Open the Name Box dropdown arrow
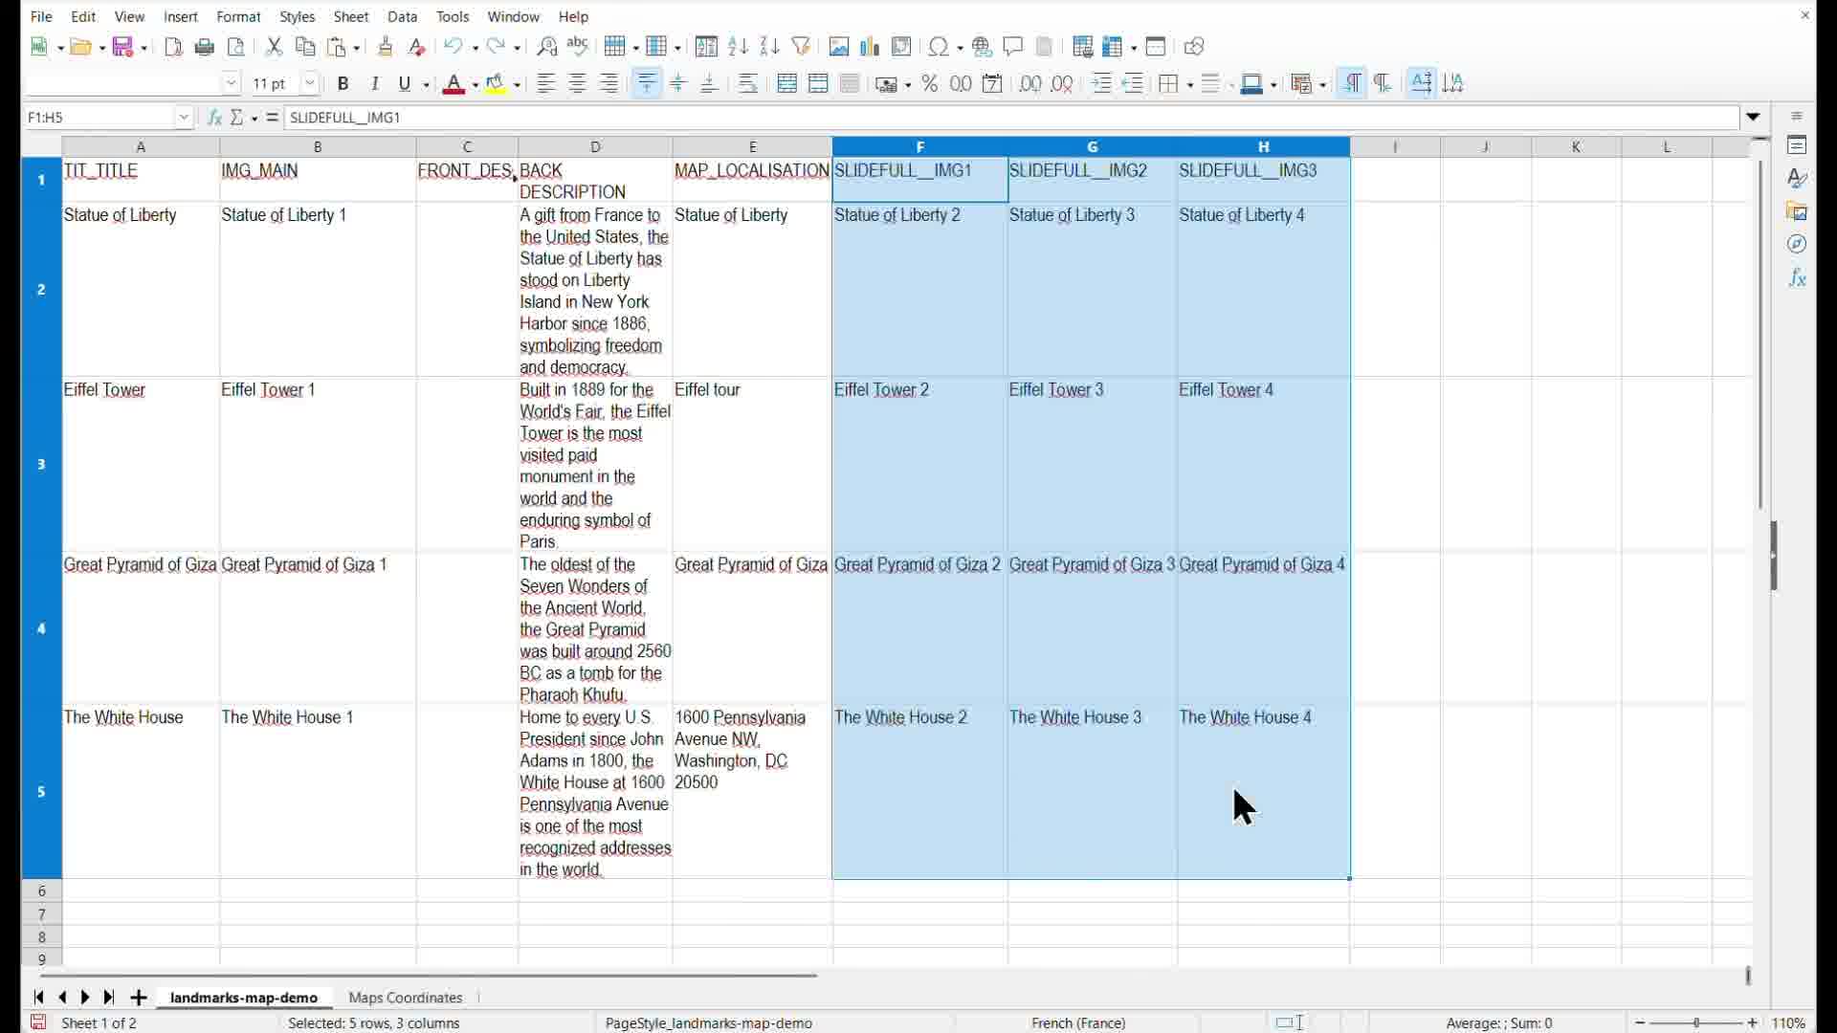 [x=185, y=118]
